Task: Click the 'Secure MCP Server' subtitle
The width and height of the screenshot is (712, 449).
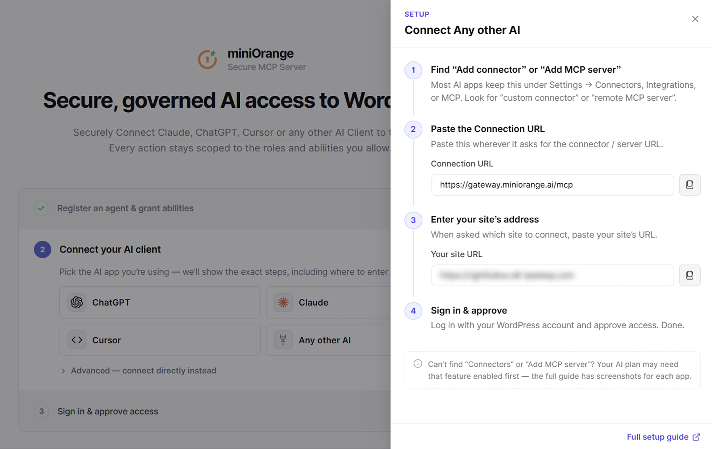Action: 267,67
